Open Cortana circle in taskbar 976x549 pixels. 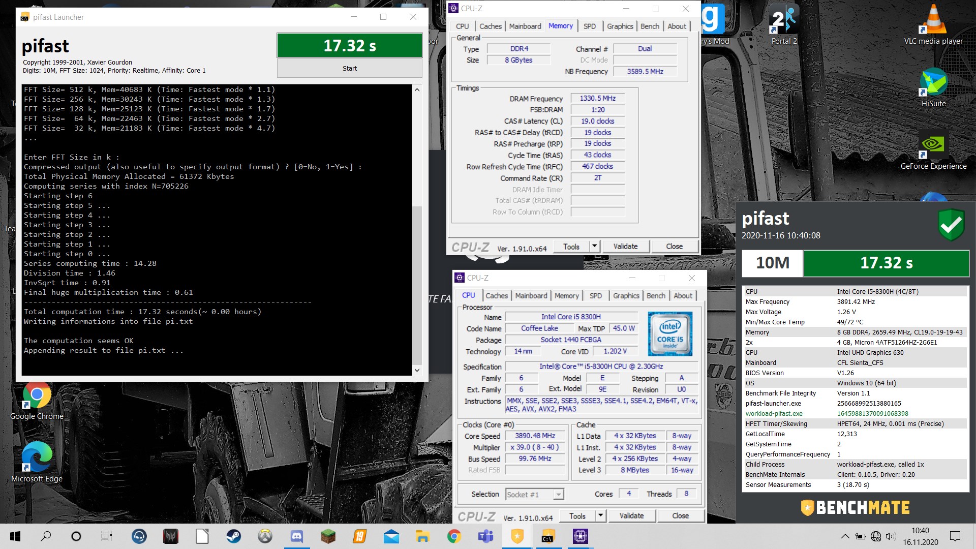76,536
